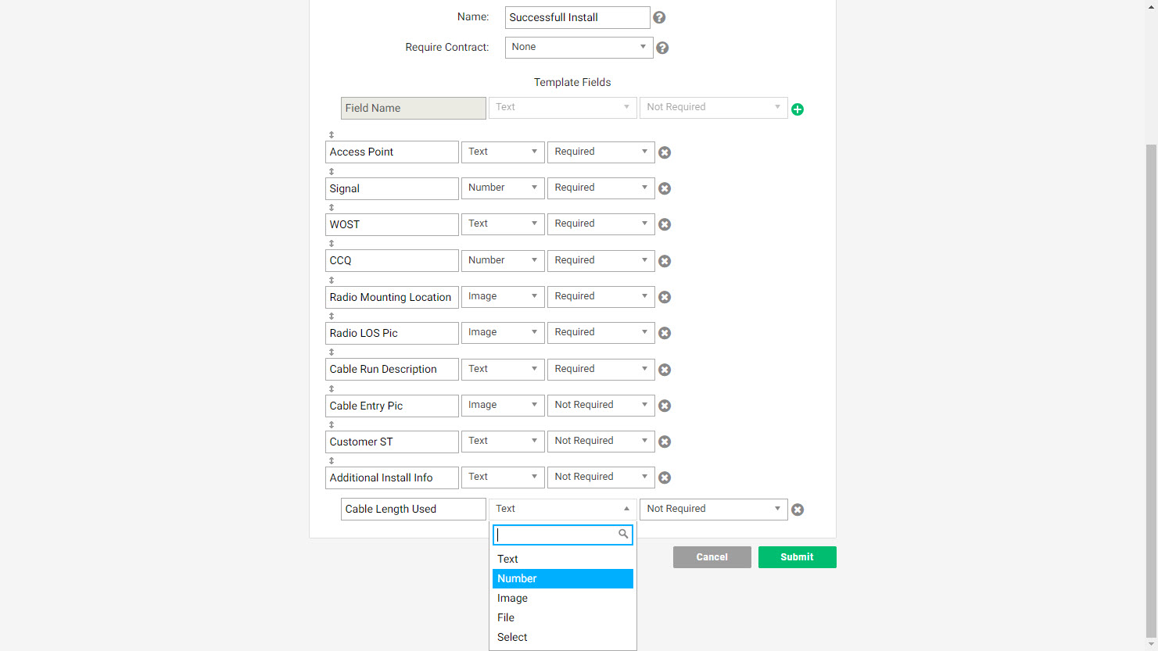
Task: Change type dropdown for Radio LOS Pic
Action: coord(503,333)
